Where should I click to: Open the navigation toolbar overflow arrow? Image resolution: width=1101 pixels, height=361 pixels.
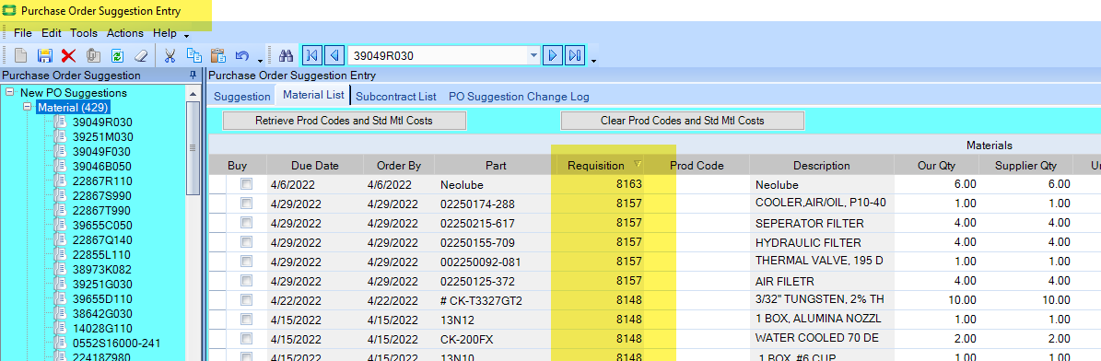pyautogui.click(x=594, y=61)
